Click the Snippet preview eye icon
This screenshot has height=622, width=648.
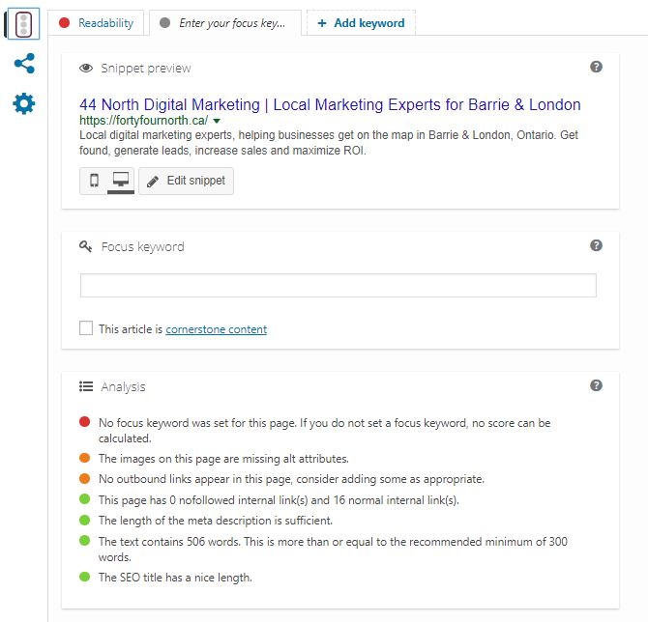(x=86, y=69)
